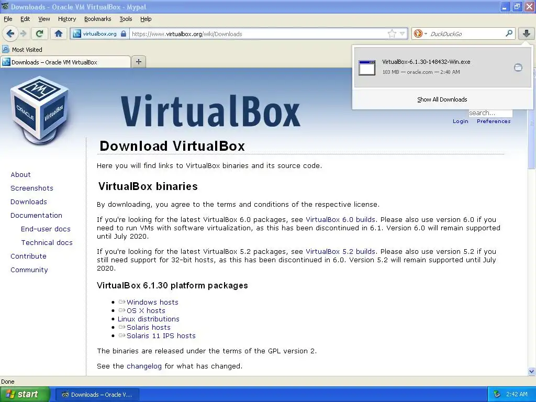Download the OS X hosts package
The height and width of the screenshot is (402, 536).
point(146,310)
